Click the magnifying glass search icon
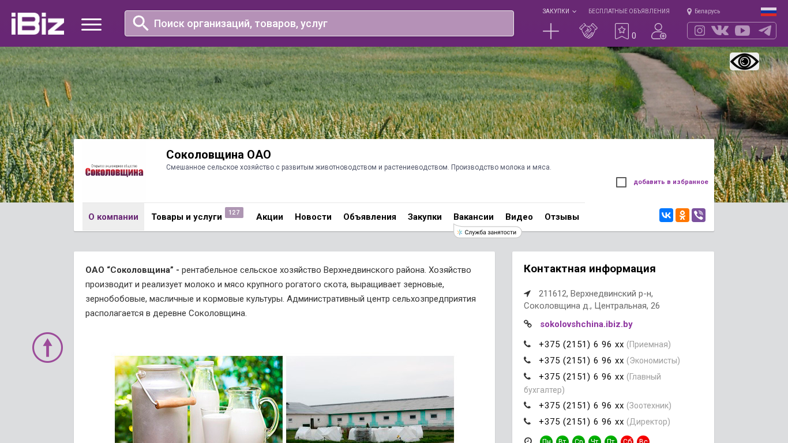The width and height of the screenshot is (788, 443). (x=141, y=23)
